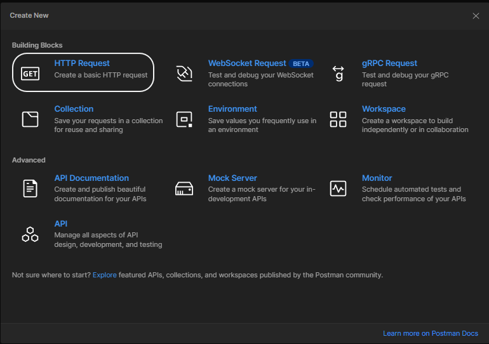Click 'Schedule automated tests' description text

(414, 194)
